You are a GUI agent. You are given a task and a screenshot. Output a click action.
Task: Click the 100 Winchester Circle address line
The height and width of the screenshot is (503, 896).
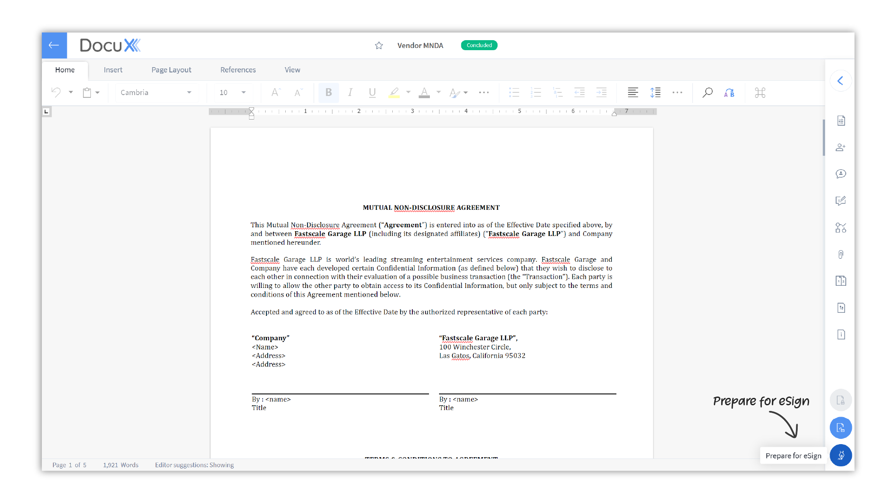pyautogui.click(x=475, y=347)
